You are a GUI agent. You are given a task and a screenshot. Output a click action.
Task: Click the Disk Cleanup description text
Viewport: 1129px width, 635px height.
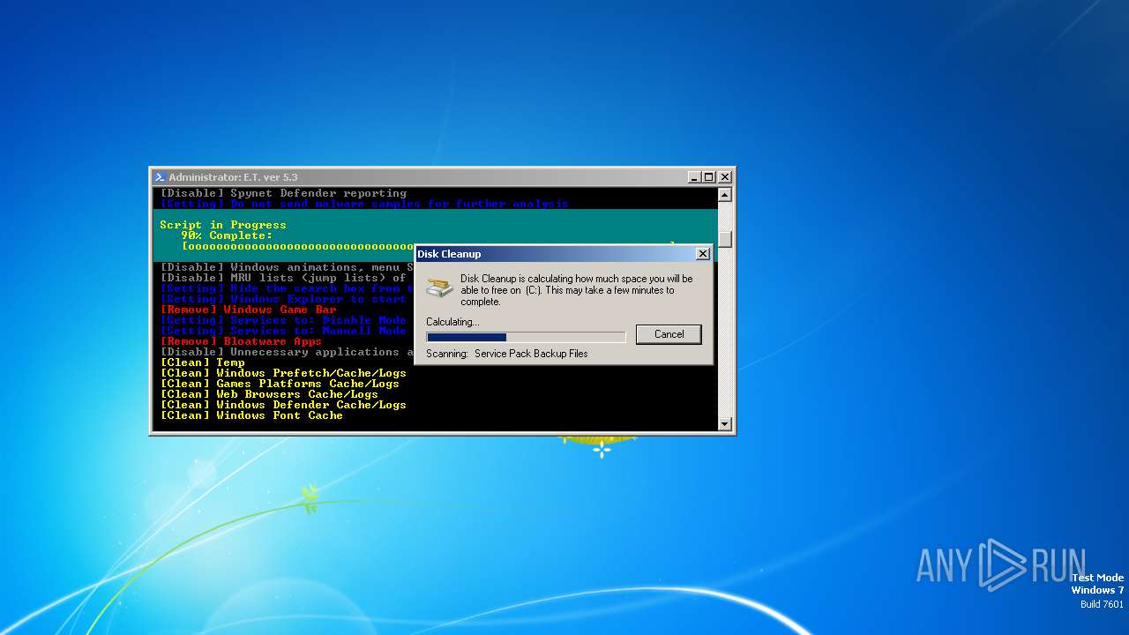577,290
